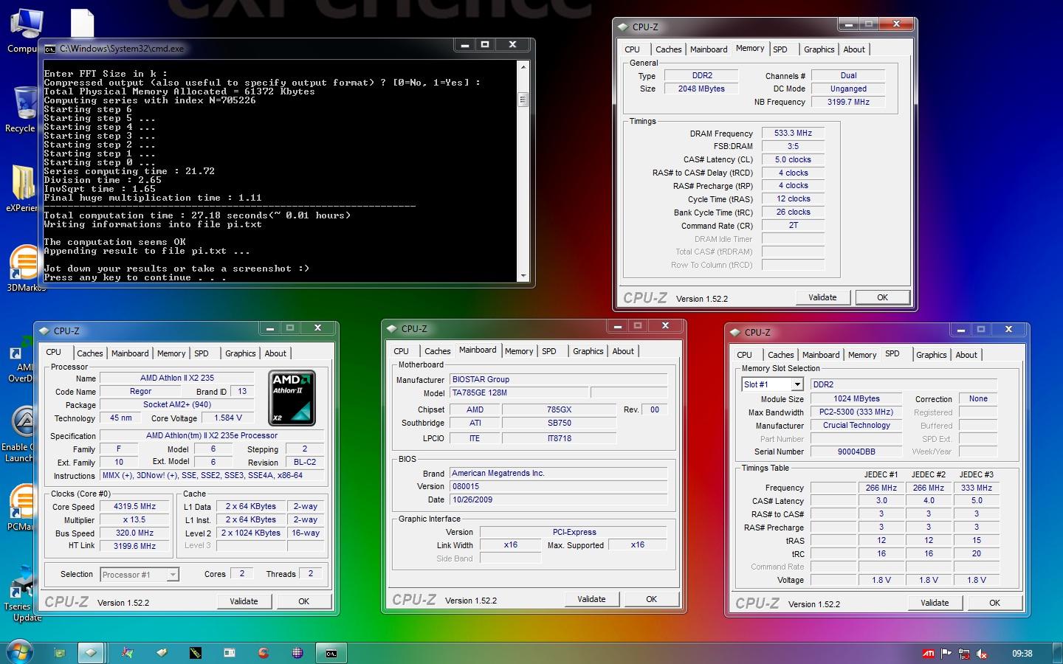The image size is (1063, 664).
Task: Click the cmd window scrollbar thumb
Action: pos(523,100)
